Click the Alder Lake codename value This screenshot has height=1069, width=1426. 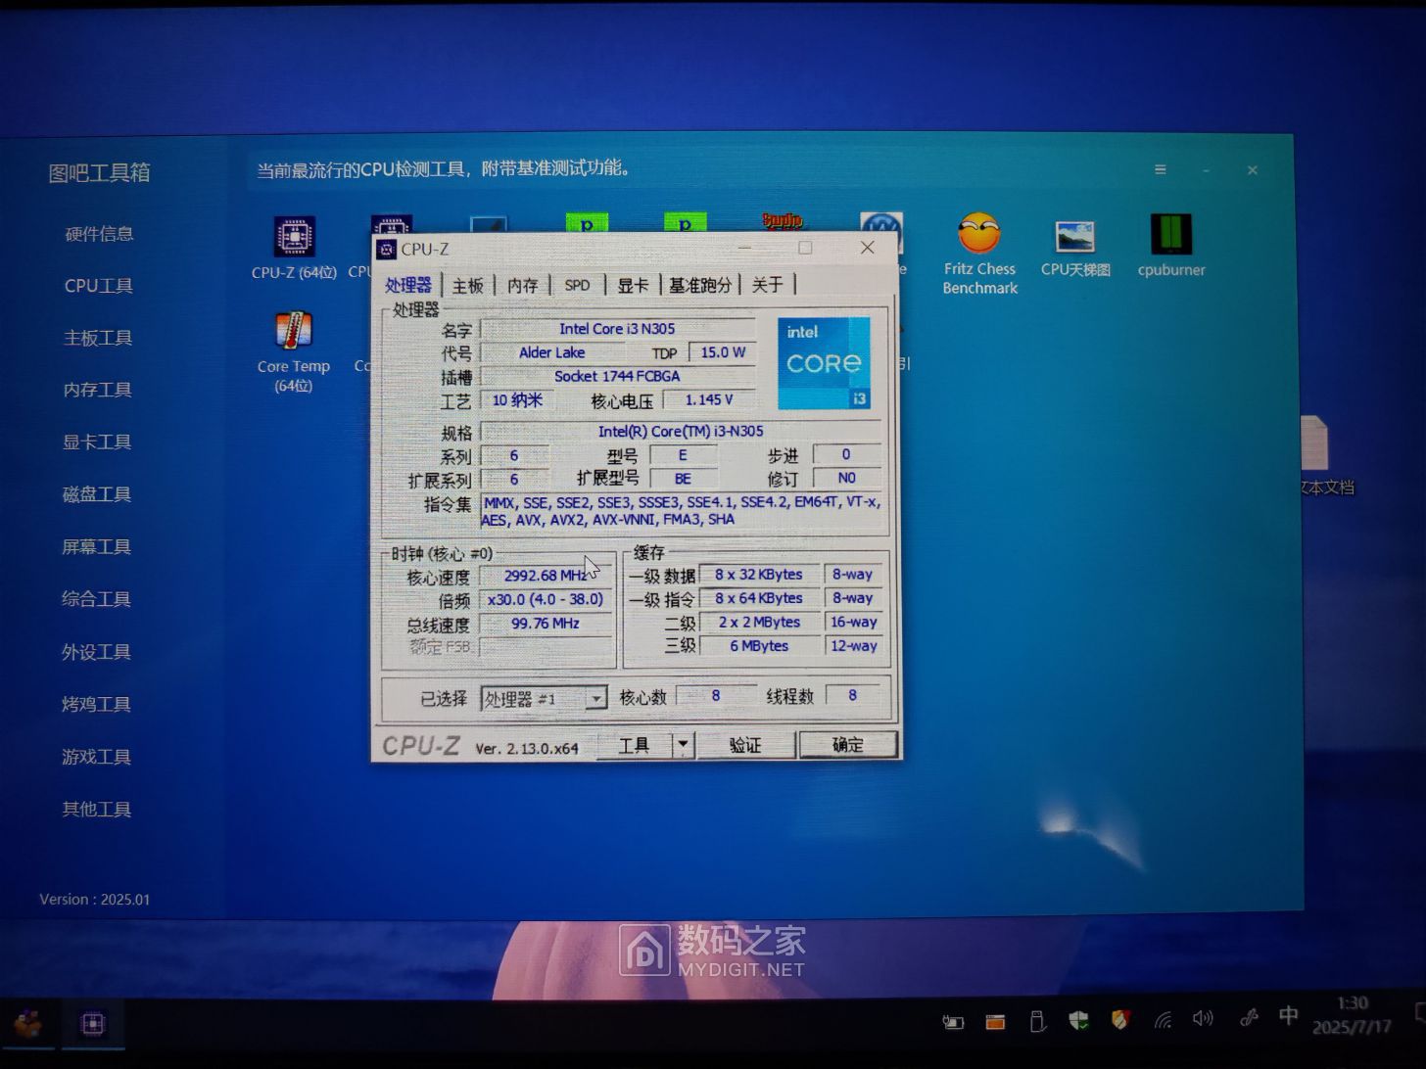[552, 352]
